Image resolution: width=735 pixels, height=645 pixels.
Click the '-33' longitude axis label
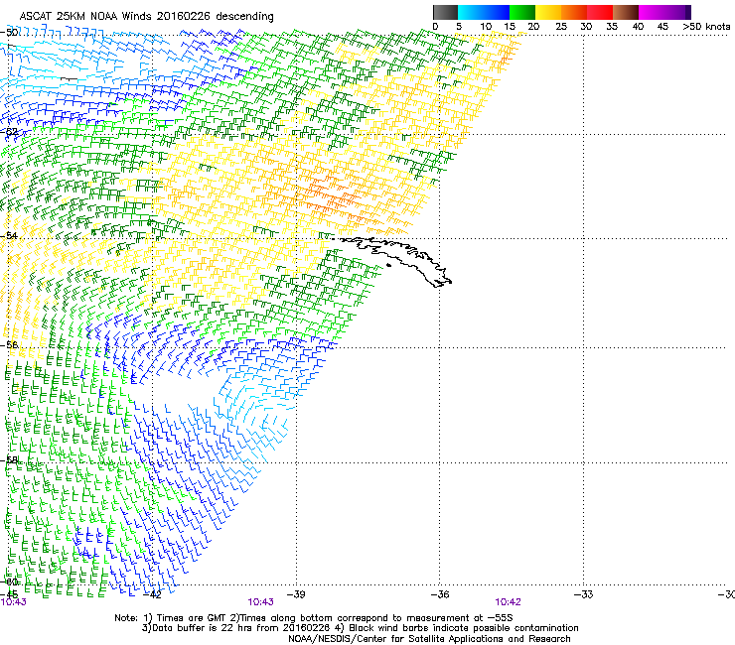tap(584, 594)
